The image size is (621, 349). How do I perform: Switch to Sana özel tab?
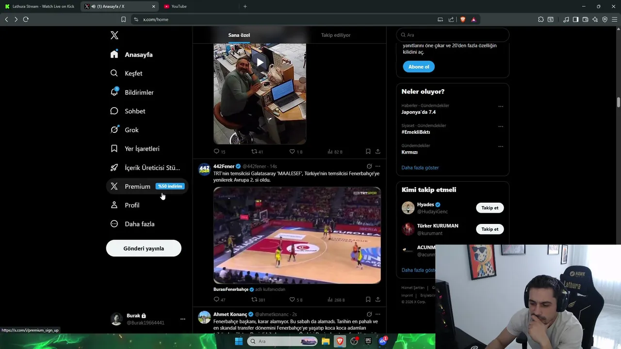pos(239,35)
